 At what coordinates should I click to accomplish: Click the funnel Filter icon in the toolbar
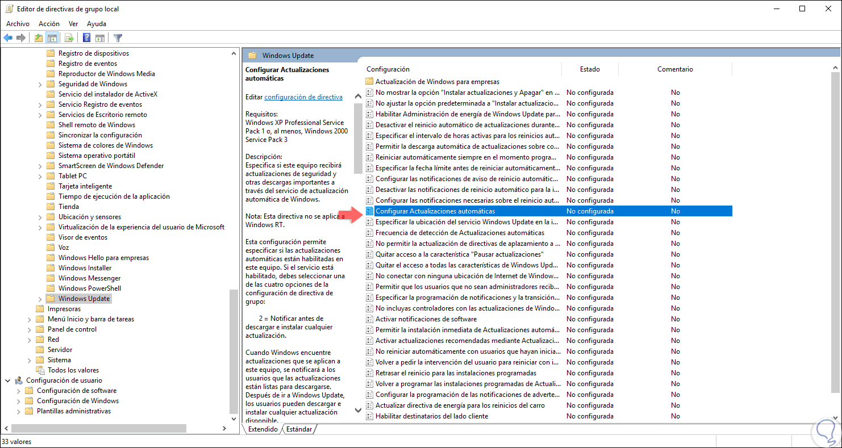118,38
